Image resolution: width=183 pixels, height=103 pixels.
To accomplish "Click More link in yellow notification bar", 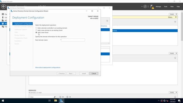I will [x=170, y=17].
